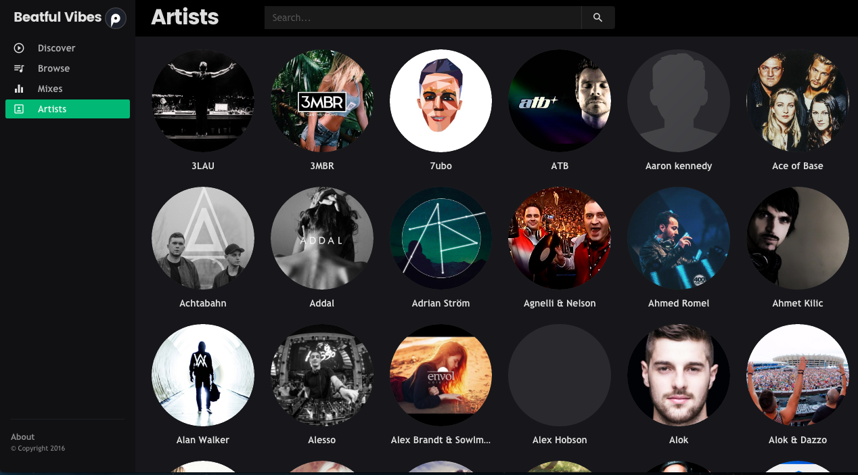Open the Alok artist portrait
The image size is (858, 475).
pyautogui.click(x=678, y=375)
